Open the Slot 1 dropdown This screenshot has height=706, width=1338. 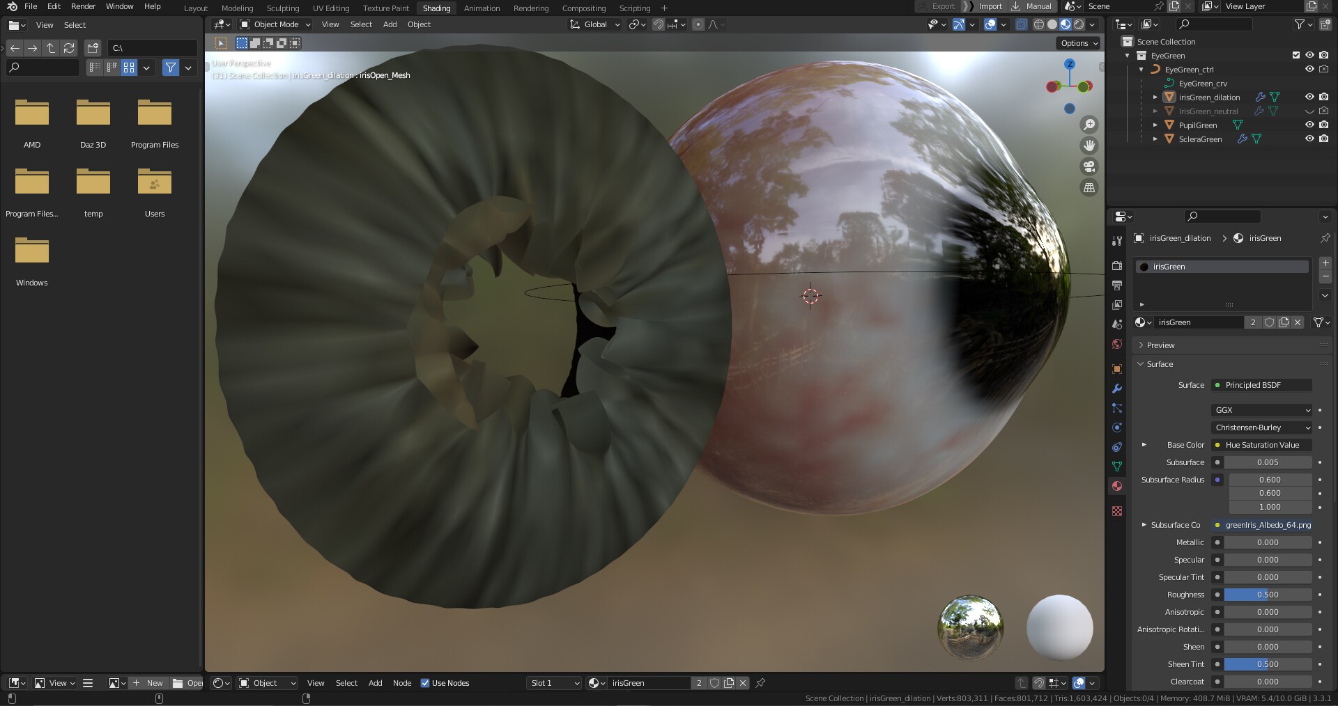pos(554,683)
